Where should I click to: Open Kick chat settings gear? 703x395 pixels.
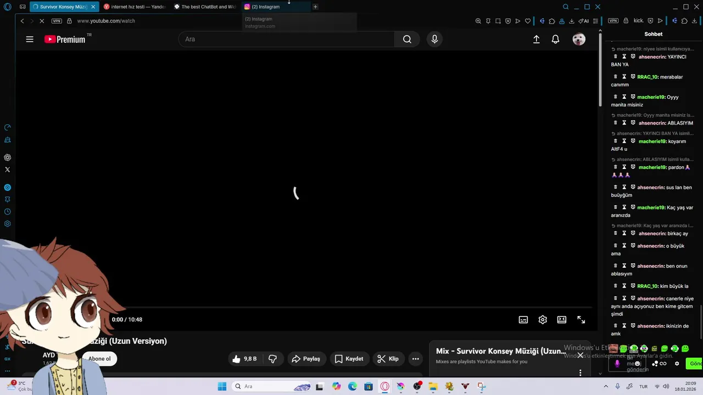pos(677,364)
